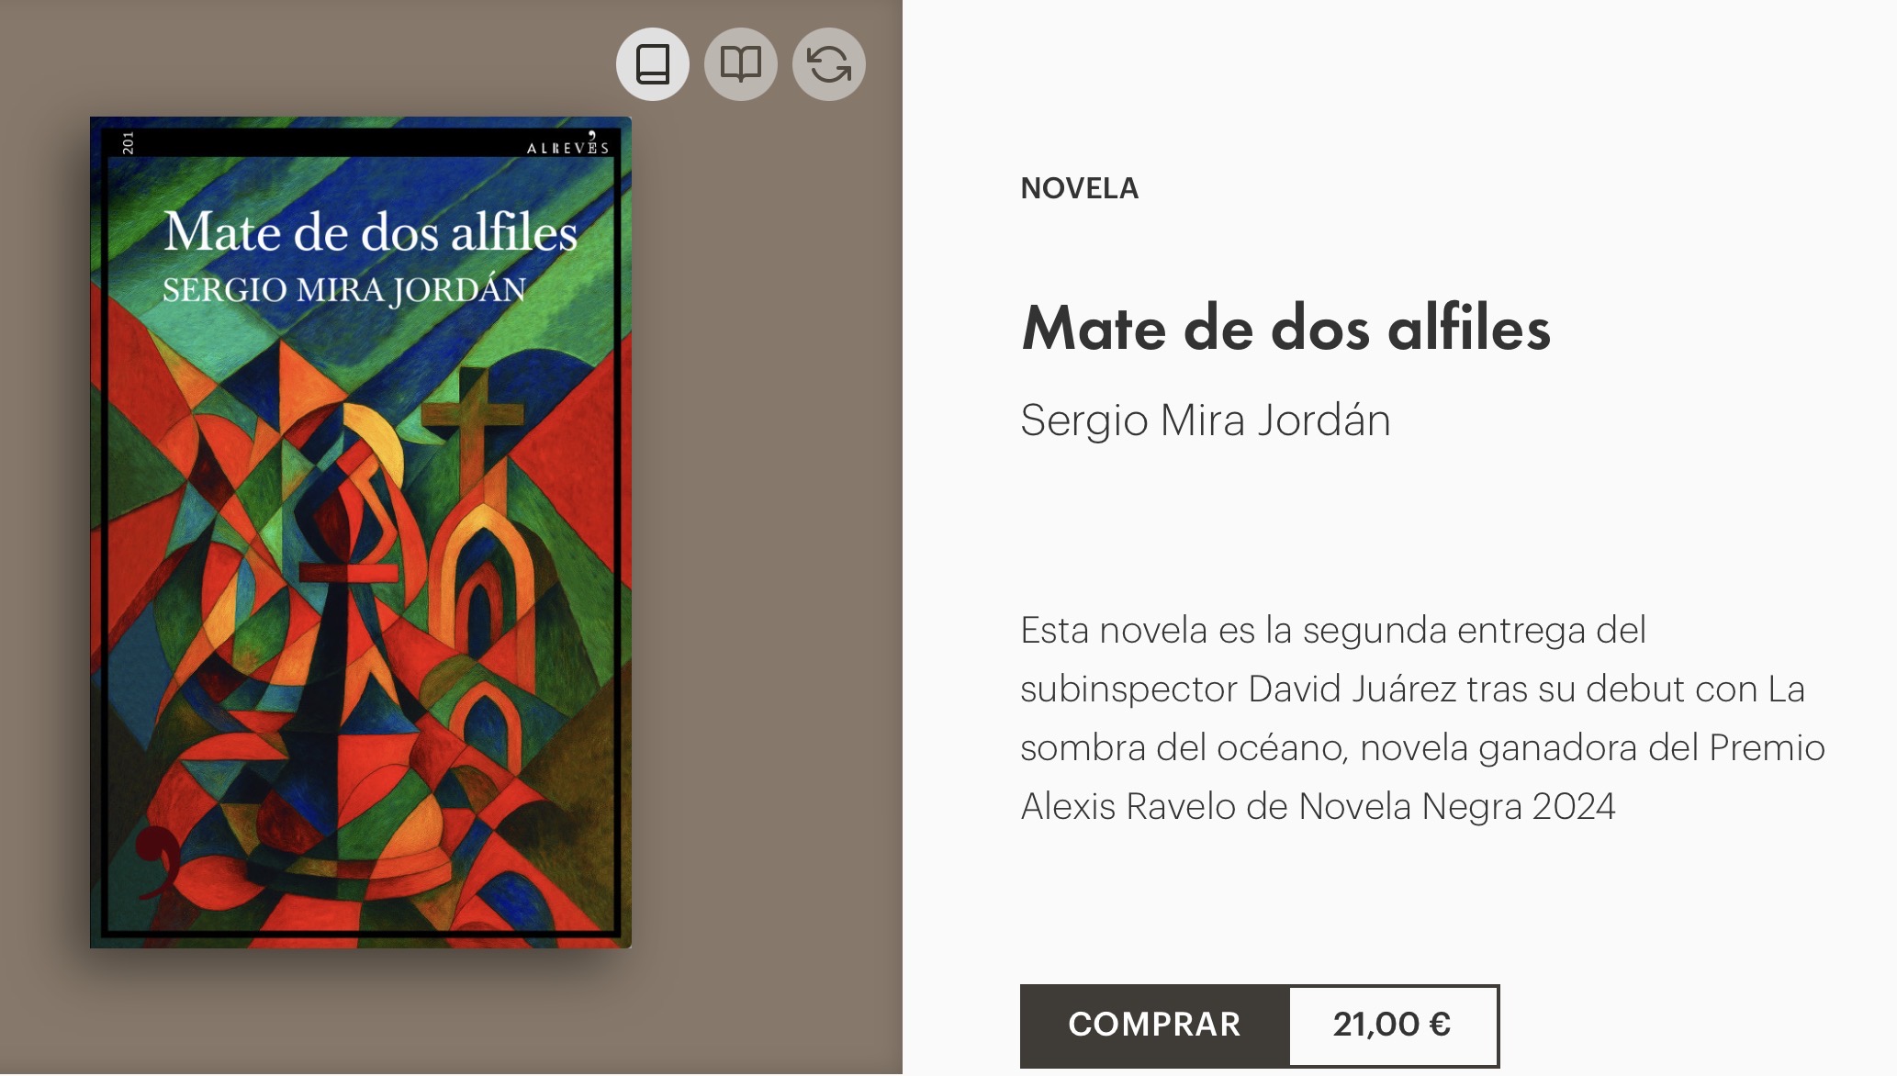Click 'Novela Negra 2024' in the description

1457,807
